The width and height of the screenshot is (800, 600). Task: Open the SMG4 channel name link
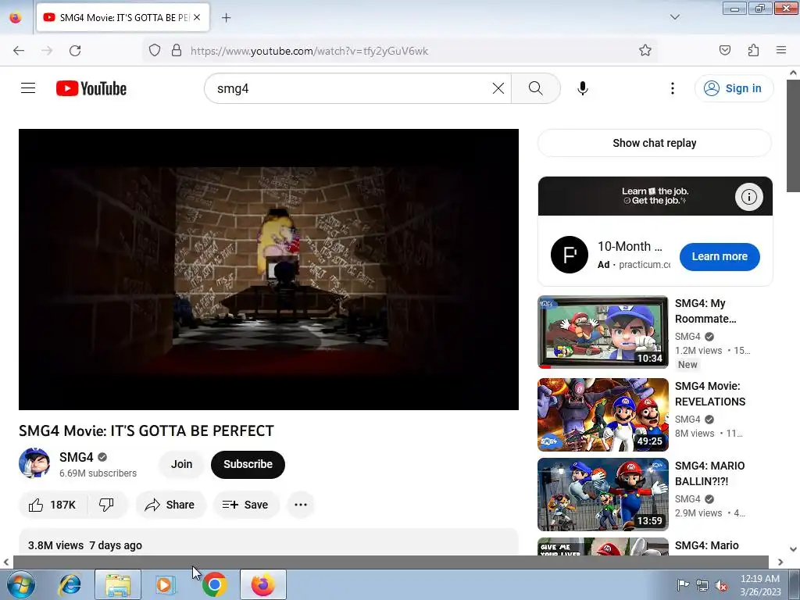tap(76, 457)
